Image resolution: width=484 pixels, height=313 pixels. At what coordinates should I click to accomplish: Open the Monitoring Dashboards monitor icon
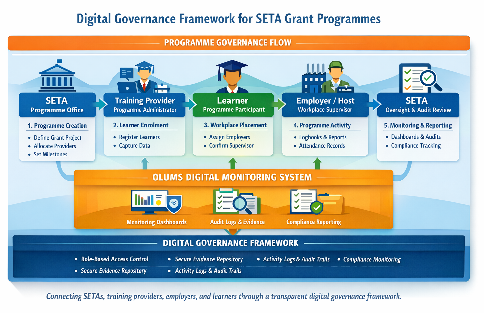coord(156,202)
